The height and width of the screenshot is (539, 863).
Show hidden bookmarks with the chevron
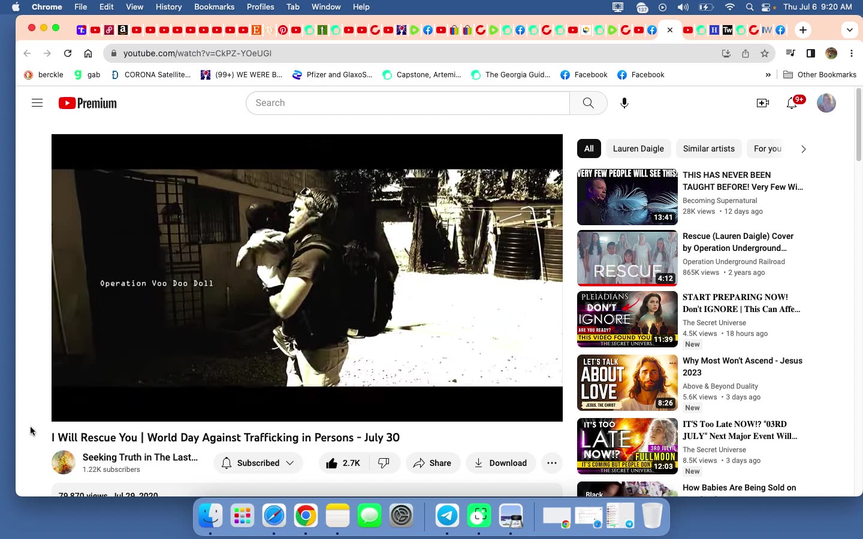pos(768,75)
